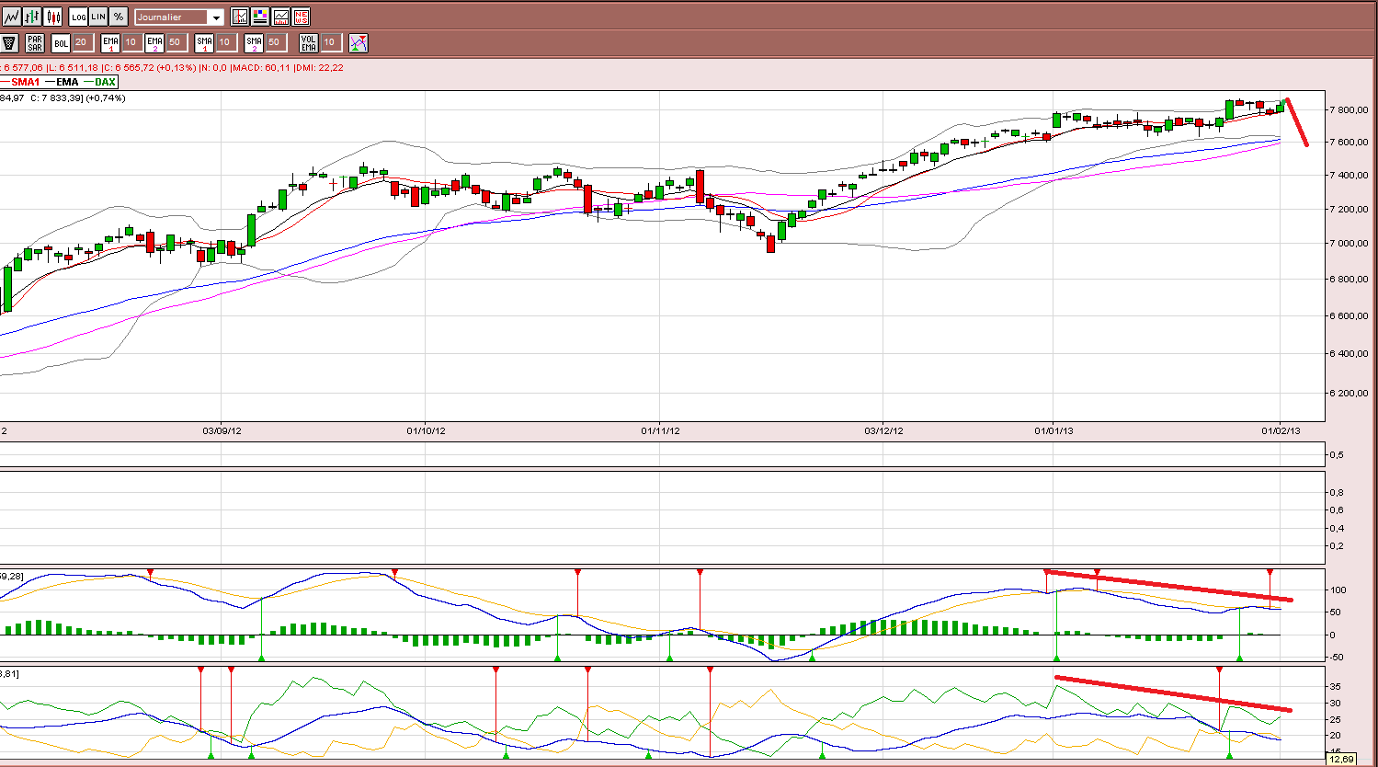Enable the LOG price scale
Image resolution: width=1378 pixels, height=767 pixels.
point(78,17)
